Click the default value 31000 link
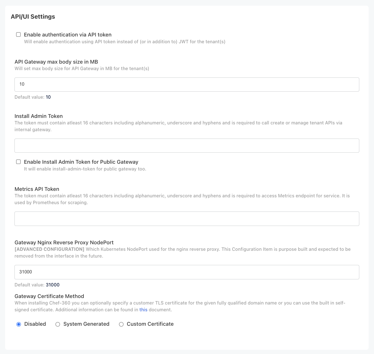 pyautogui.click(x=53, y=285)
